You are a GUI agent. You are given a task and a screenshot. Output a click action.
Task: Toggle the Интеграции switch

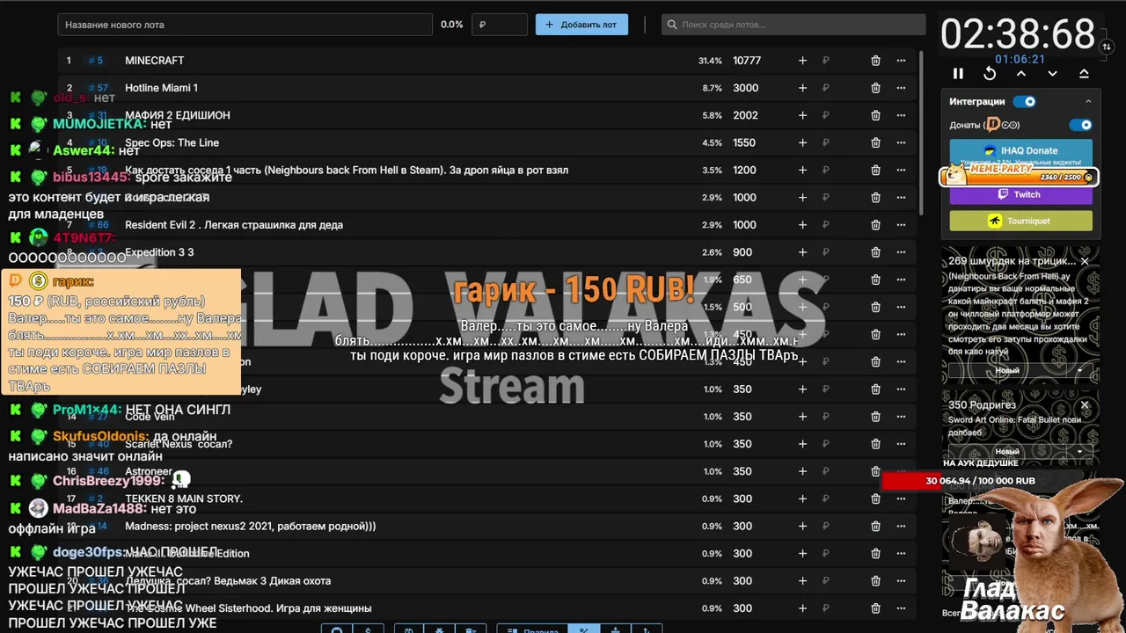pyautogui.click(x=1025, y=101)
